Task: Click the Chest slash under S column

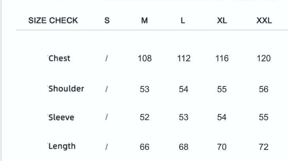Action: (107, 59)
